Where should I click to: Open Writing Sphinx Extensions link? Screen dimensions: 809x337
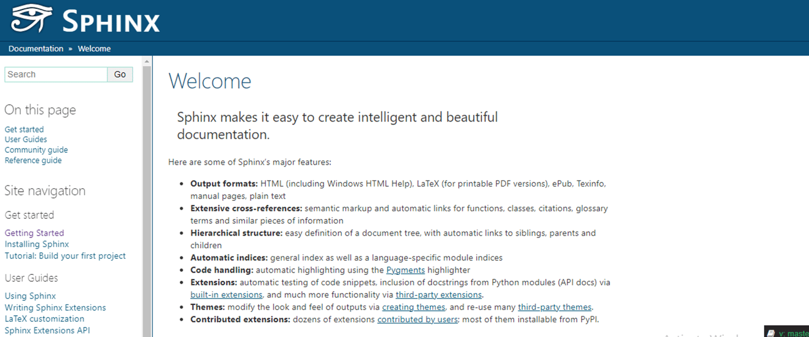55,307
